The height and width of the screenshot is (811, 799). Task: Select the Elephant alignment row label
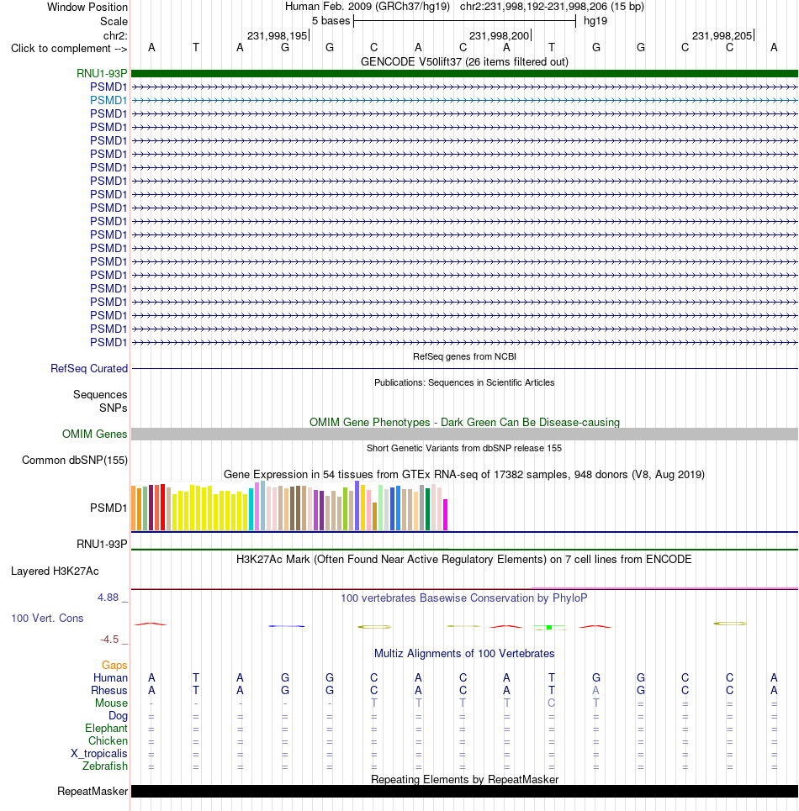pyautogui.click(x=106, y=729)
